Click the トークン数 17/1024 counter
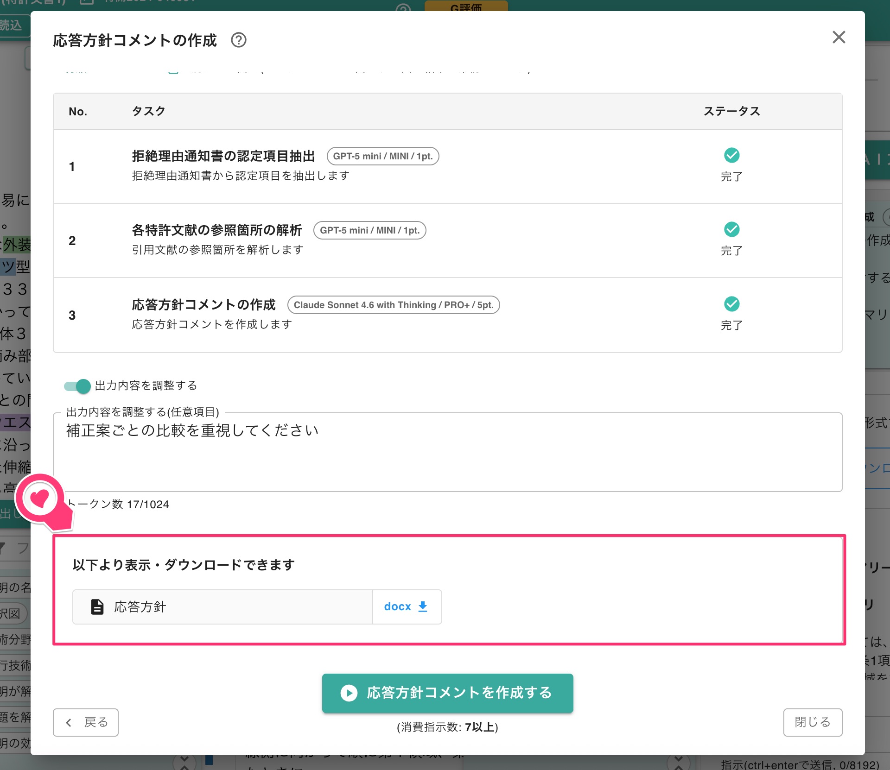890x770 pixels. pos(118,504)
